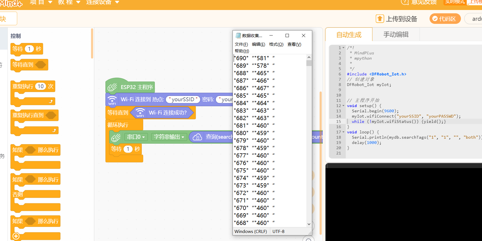Click Notepad scrollbar down arrow

click(309, 224)
